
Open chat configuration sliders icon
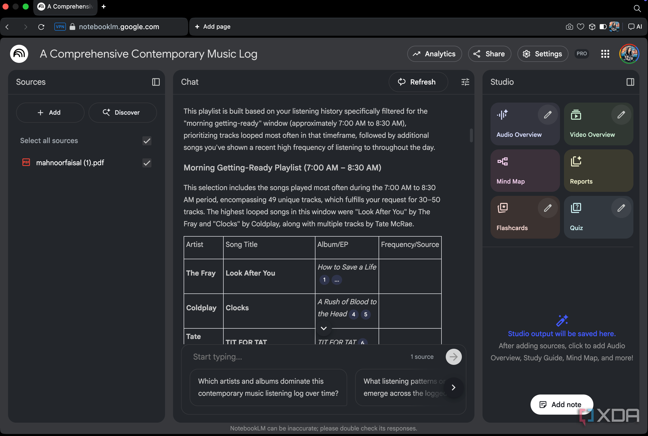click(x=465, y=82)
